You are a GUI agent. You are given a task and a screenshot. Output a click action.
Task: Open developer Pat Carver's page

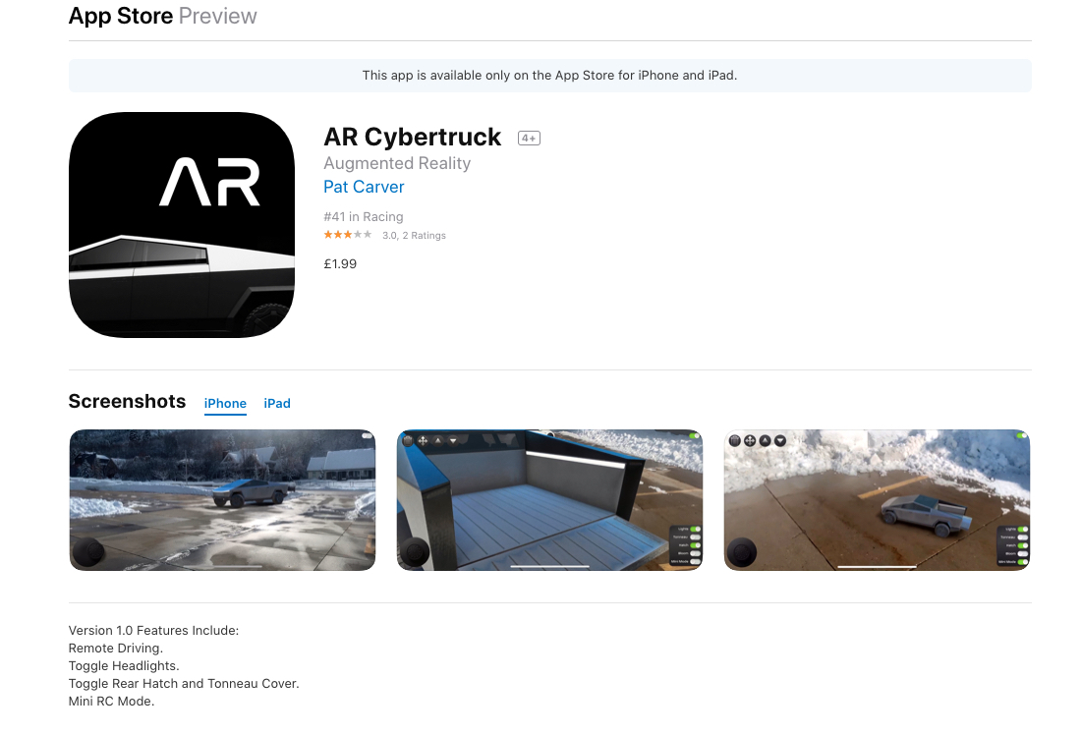click(x=364, y=187)
